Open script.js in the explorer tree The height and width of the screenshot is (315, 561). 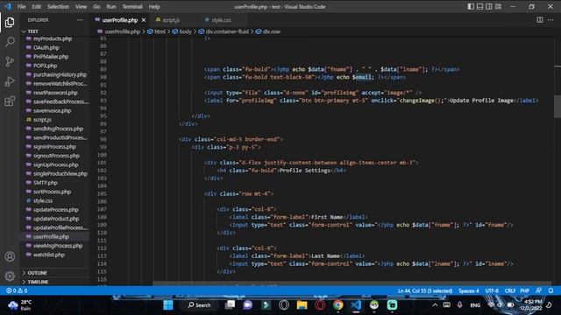click(x=42, y=120)
